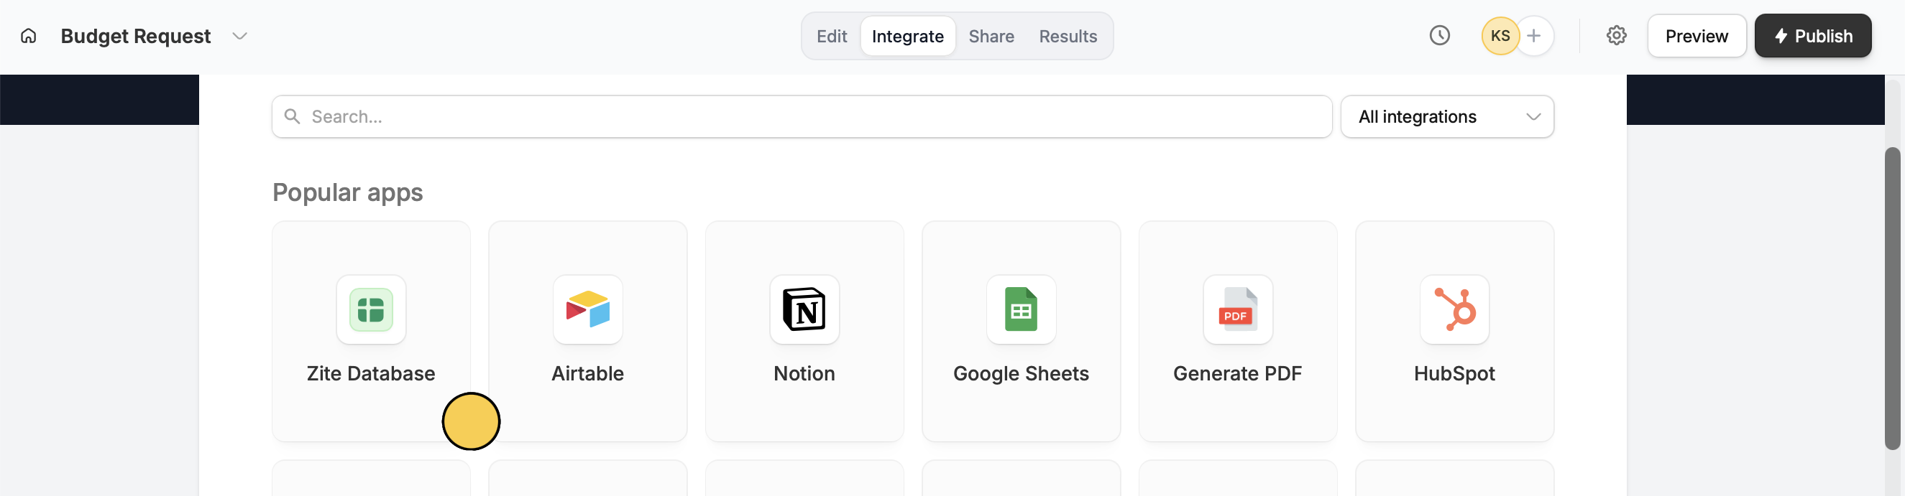Publish the form

[1812, 36]
